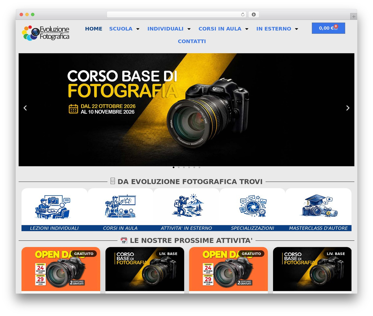Click the Attività in Esterno hiker icon
This screenshot has width=373, height=316.
[x=187, y=206]
